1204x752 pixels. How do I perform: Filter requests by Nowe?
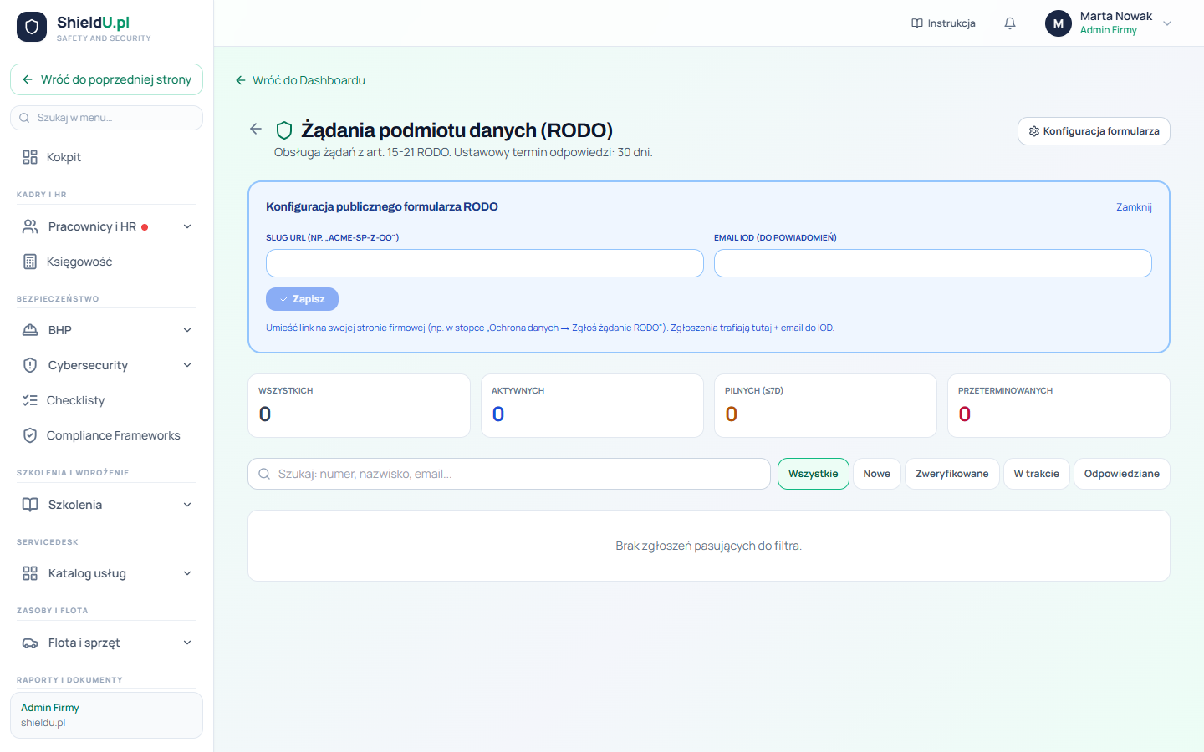[877, 474]
